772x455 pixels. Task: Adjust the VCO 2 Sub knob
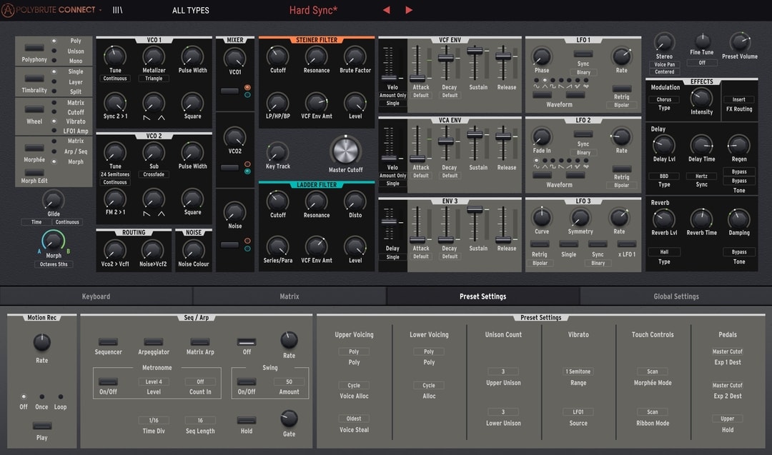[x=154, y=152]
